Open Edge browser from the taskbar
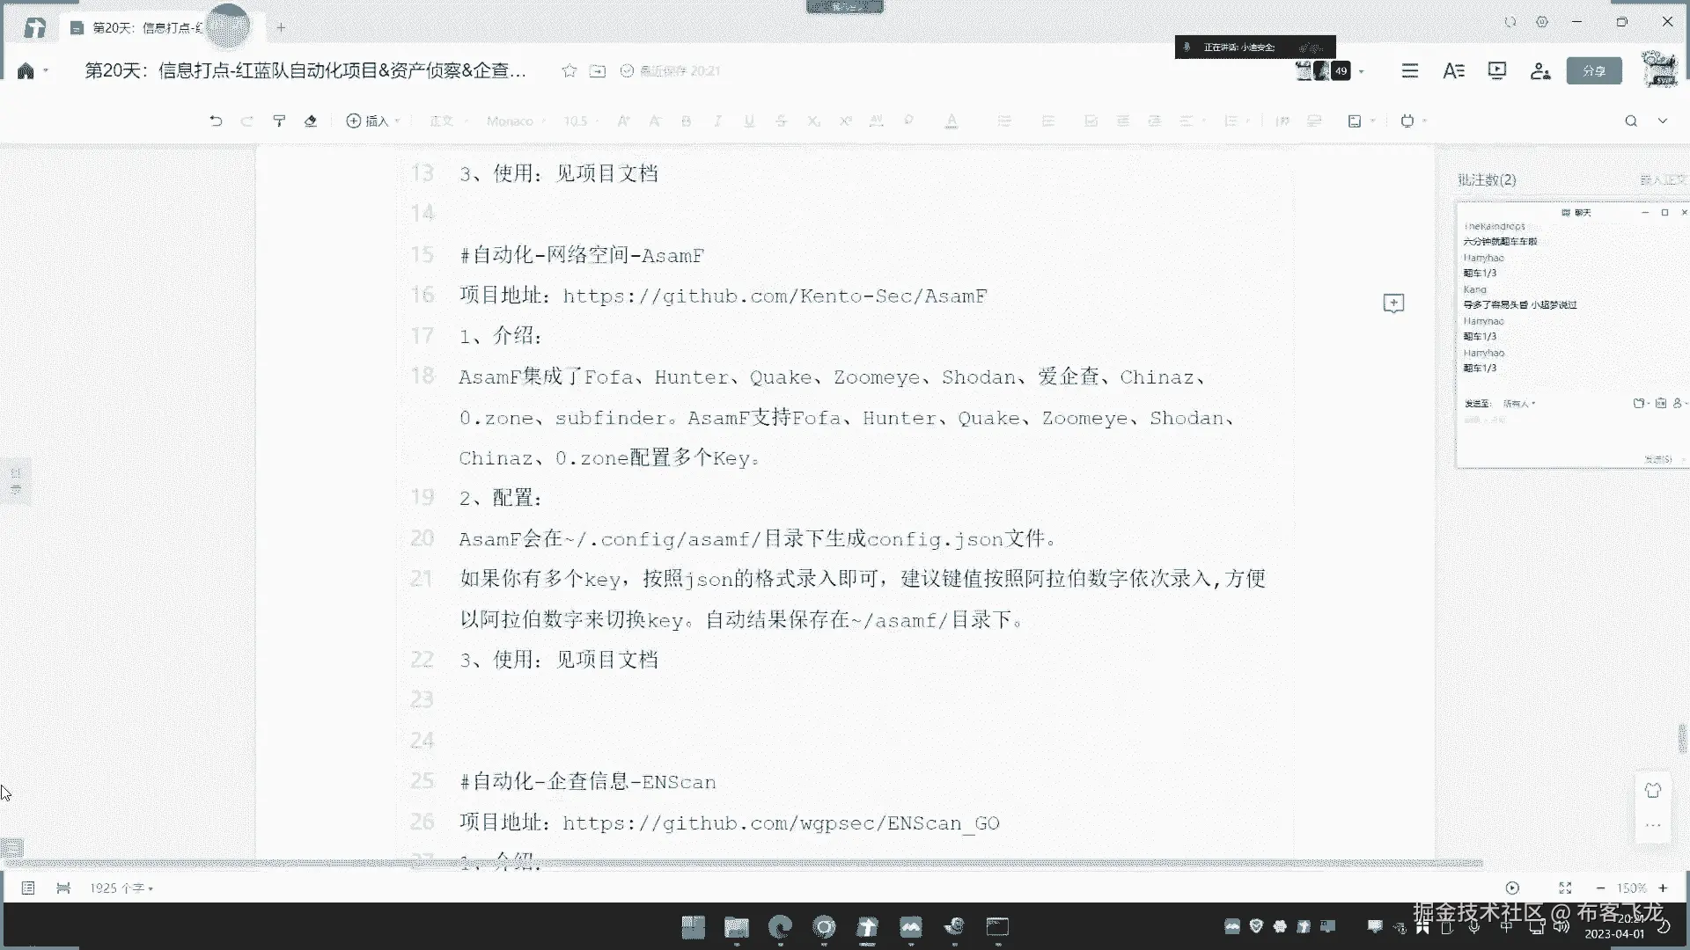1690x950 pixels. pos(780,927)
